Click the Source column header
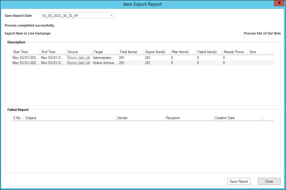This screenshot has width=286, height=190. tap(79, 52)
